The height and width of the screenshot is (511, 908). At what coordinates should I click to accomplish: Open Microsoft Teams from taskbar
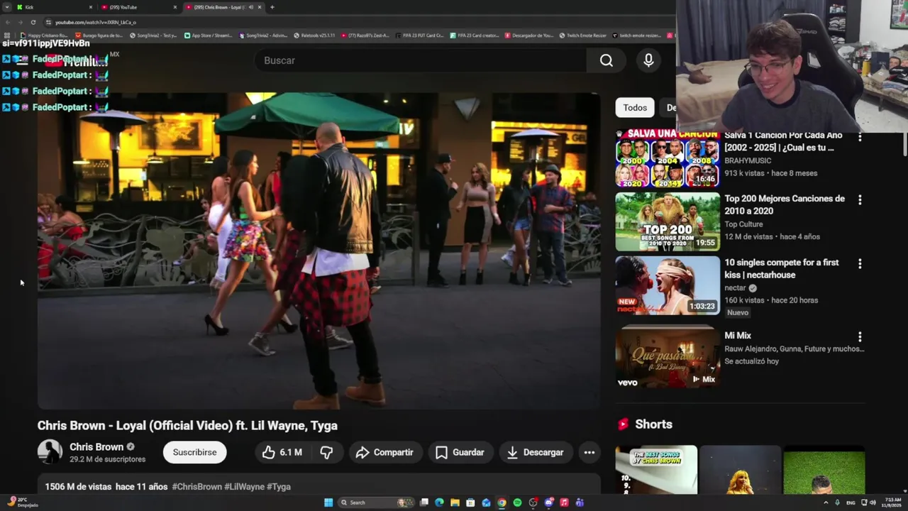pyautogui.click(x=580, y=502)
